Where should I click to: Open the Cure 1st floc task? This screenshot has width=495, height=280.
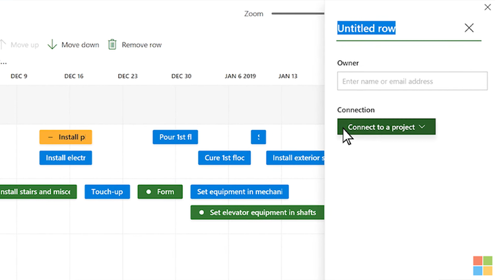[224, 158]
